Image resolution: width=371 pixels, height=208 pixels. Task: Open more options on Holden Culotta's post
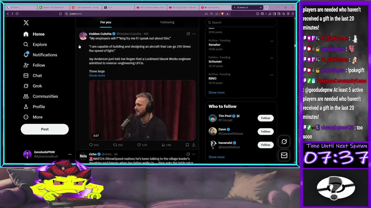194,34
